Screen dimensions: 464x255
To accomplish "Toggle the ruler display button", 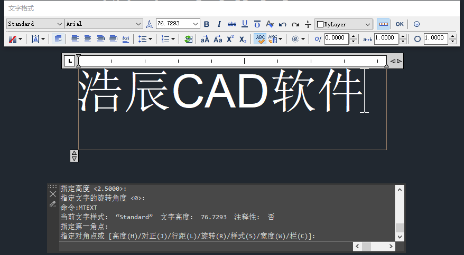I will [x=383, y=24].
